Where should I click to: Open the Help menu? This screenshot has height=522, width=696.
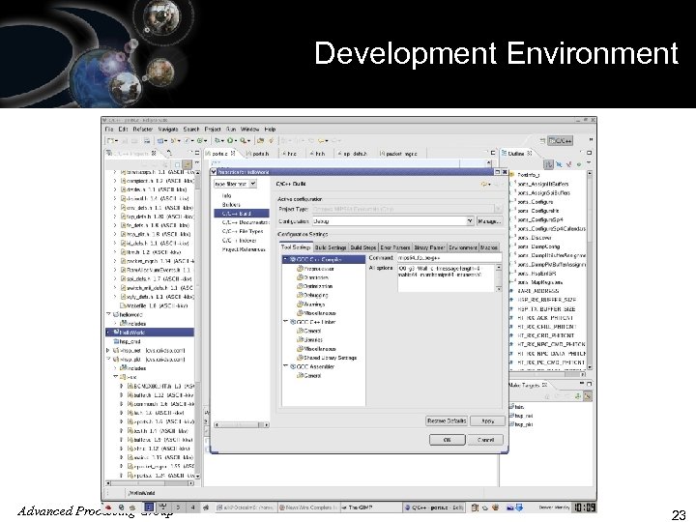coord(270,130)
